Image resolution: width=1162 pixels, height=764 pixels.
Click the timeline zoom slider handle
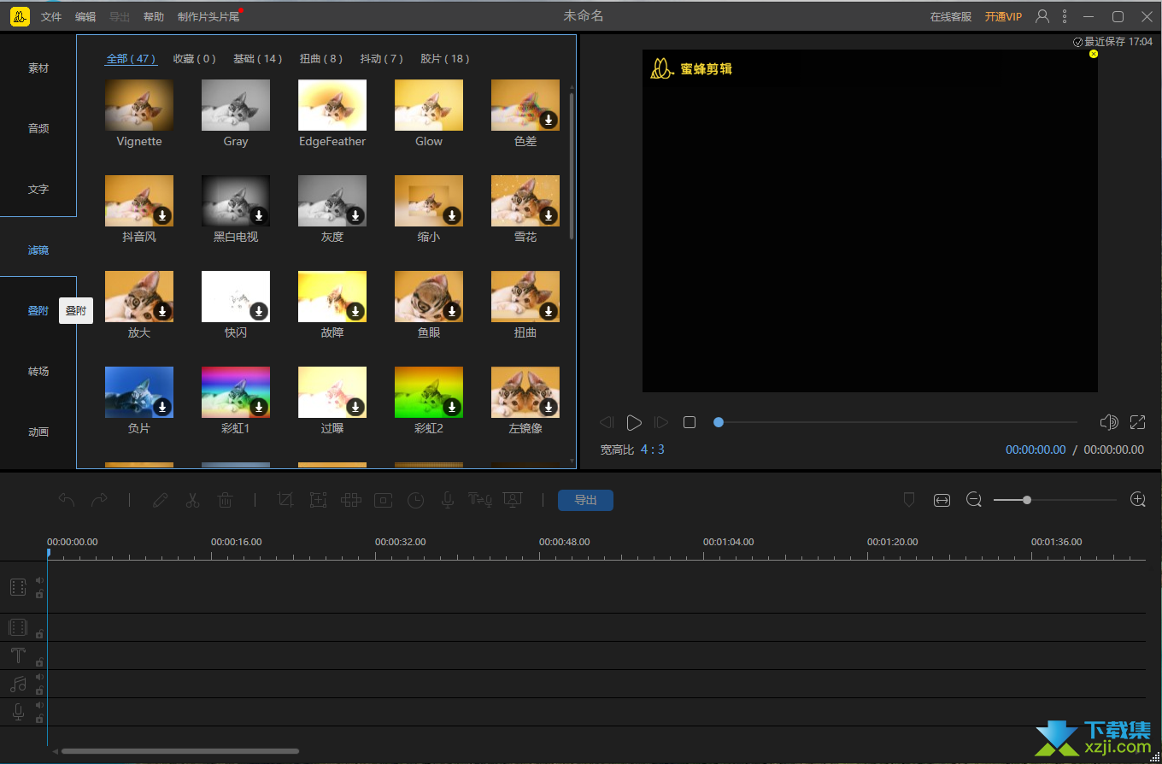[x=1027, y=500]
